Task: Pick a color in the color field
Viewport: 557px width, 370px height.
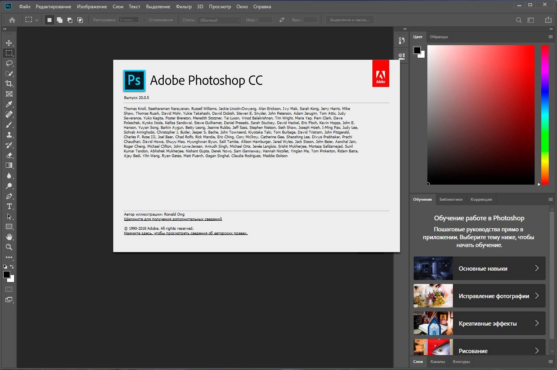Action: pos(481,115)
